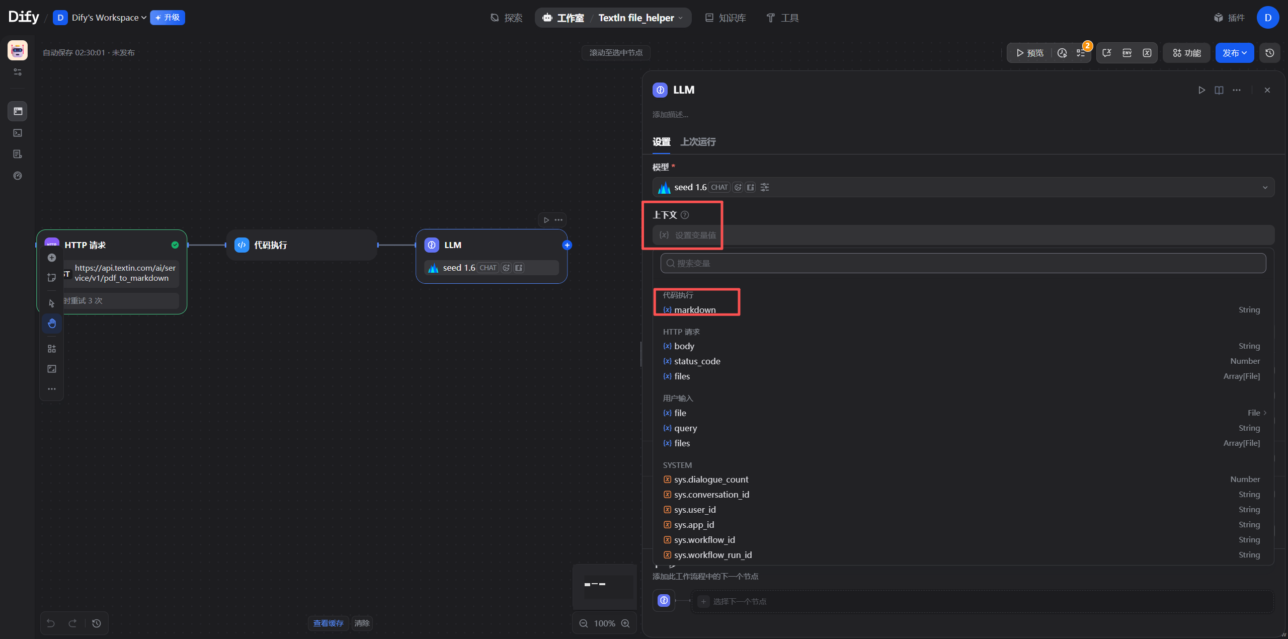
Task: Click the 查看缓存 link
Action: (328, 623)
